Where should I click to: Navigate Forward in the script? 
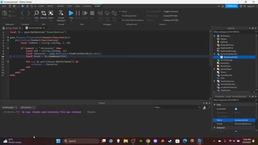pyautogui.click(x=29, y=13)
